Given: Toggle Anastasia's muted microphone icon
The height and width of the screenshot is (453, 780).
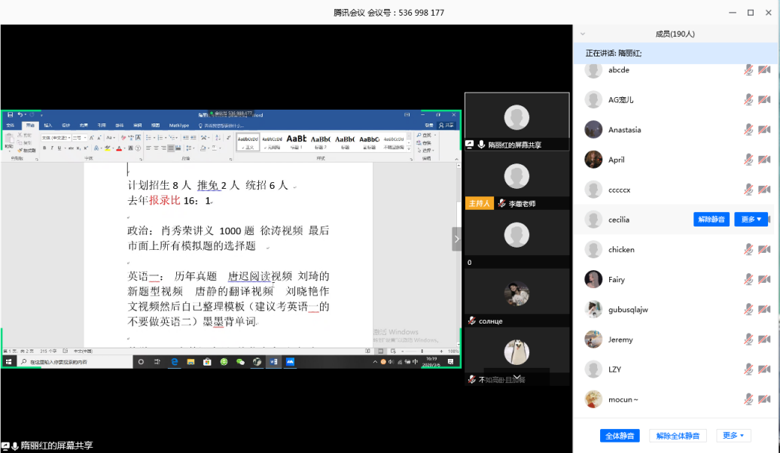Looking at the screenshot, I should click(748, 129).
